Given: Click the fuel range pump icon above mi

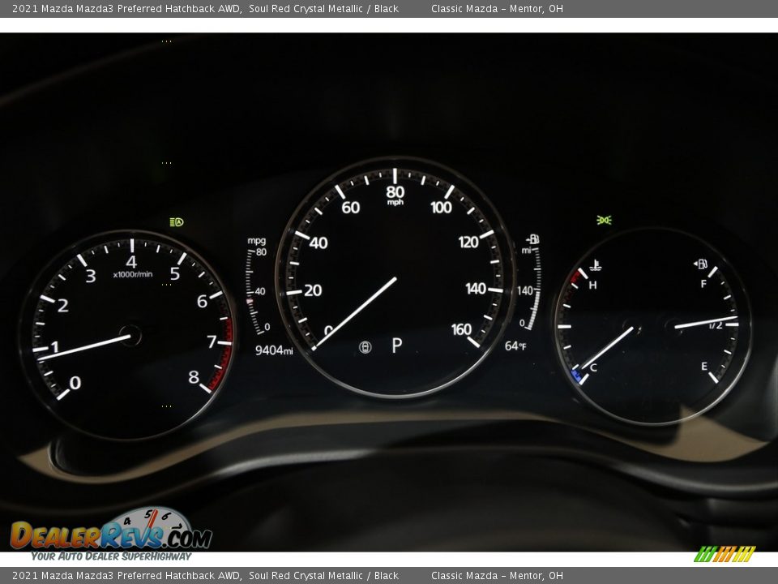Looking at the screenshot, I should [x=532, y=239].
